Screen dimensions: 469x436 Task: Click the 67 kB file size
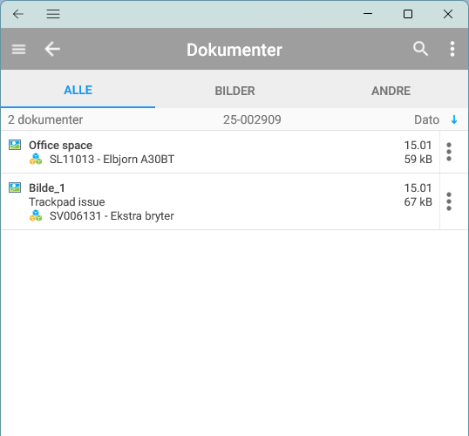pos(418,202)
